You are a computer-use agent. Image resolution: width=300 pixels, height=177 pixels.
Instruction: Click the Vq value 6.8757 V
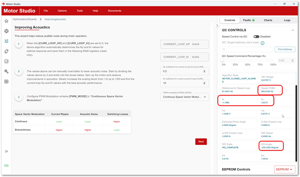tap(266, 114)
